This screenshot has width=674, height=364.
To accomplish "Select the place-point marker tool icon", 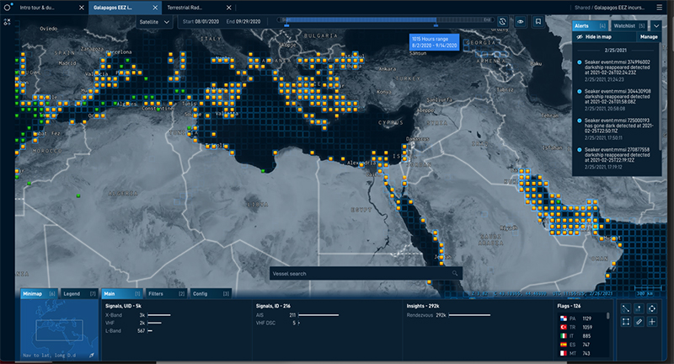I will coord(639,308).
